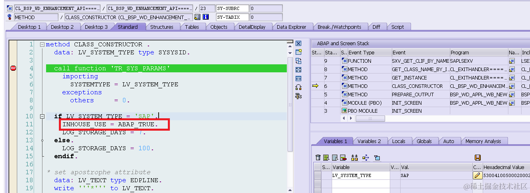Click the SY-TABIX variable name field
Viewport: 530px width, 193px height.
click(x=232, y=17)
